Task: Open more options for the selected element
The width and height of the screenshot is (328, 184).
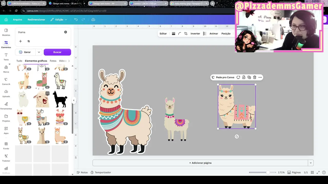Action: click(260, 77)
